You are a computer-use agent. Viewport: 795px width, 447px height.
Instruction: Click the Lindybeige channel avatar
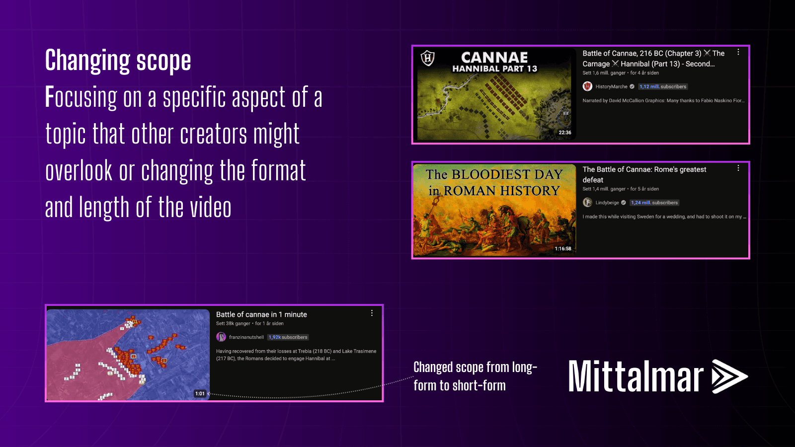587,203
